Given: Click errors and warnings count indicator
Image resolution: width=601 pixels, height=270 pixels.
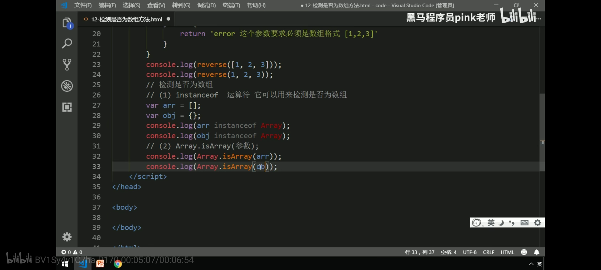Looking at the screenshot, I should (72, 252).
